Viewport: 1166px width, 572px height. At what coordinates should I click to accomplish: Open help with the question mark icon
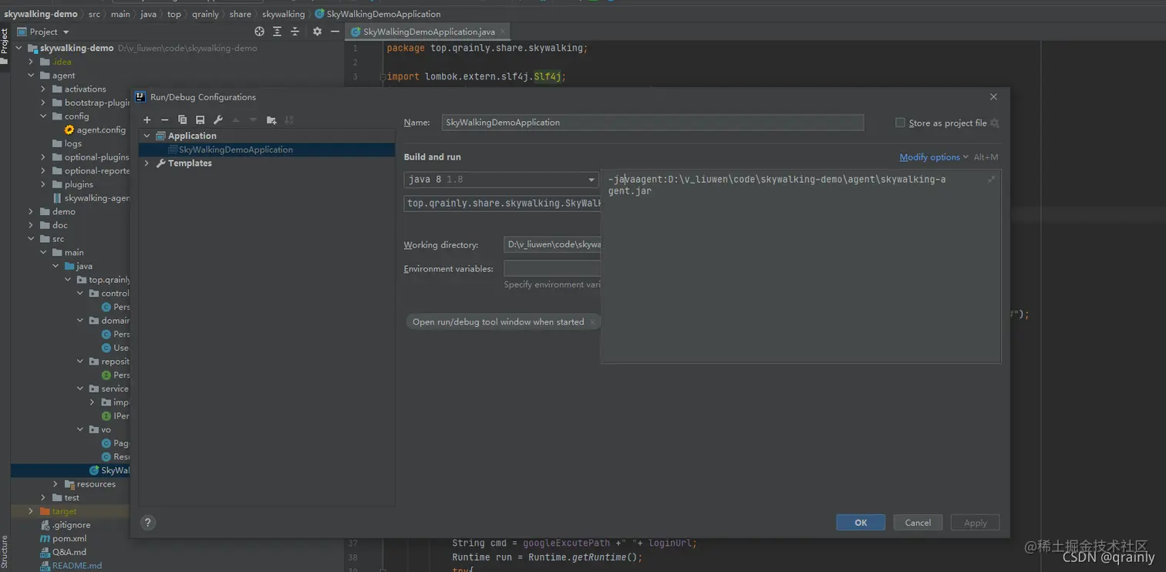pos(148,523)
